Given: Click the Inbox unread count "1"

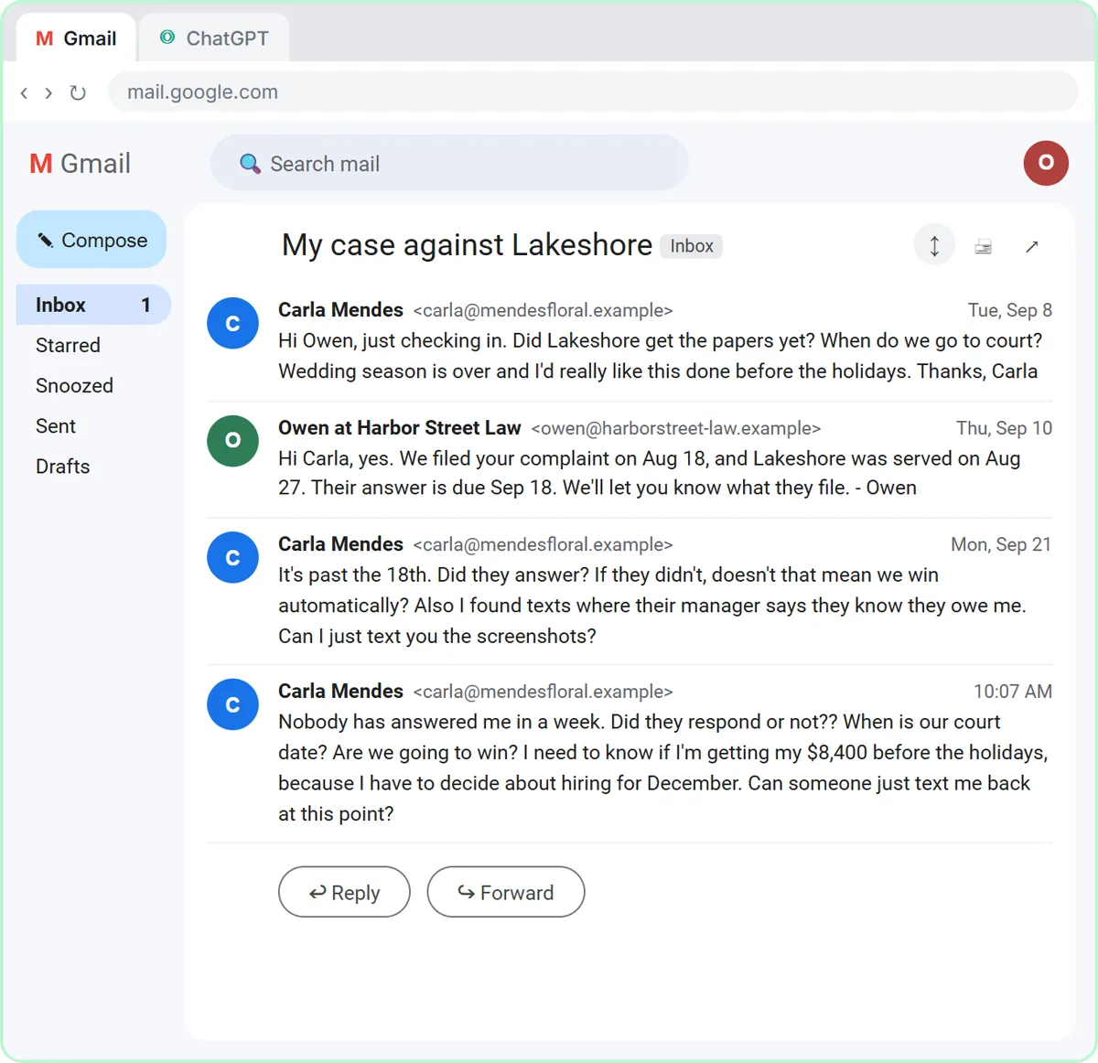Looking at the screenshot, I should pyautogui.click(x=145, y=305).
